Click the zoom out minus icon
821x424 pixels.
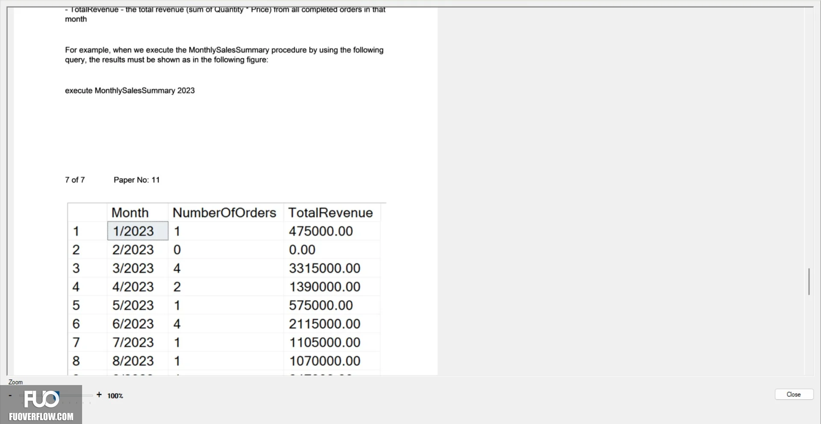(10, 395)
